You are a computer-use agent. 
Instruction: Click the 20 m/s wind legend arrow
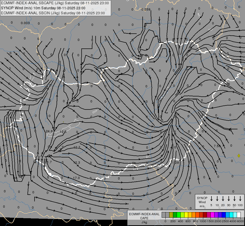(x=223, y=198)
